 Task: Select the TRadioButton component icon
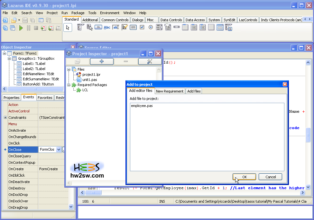click(x=151, y=27)
